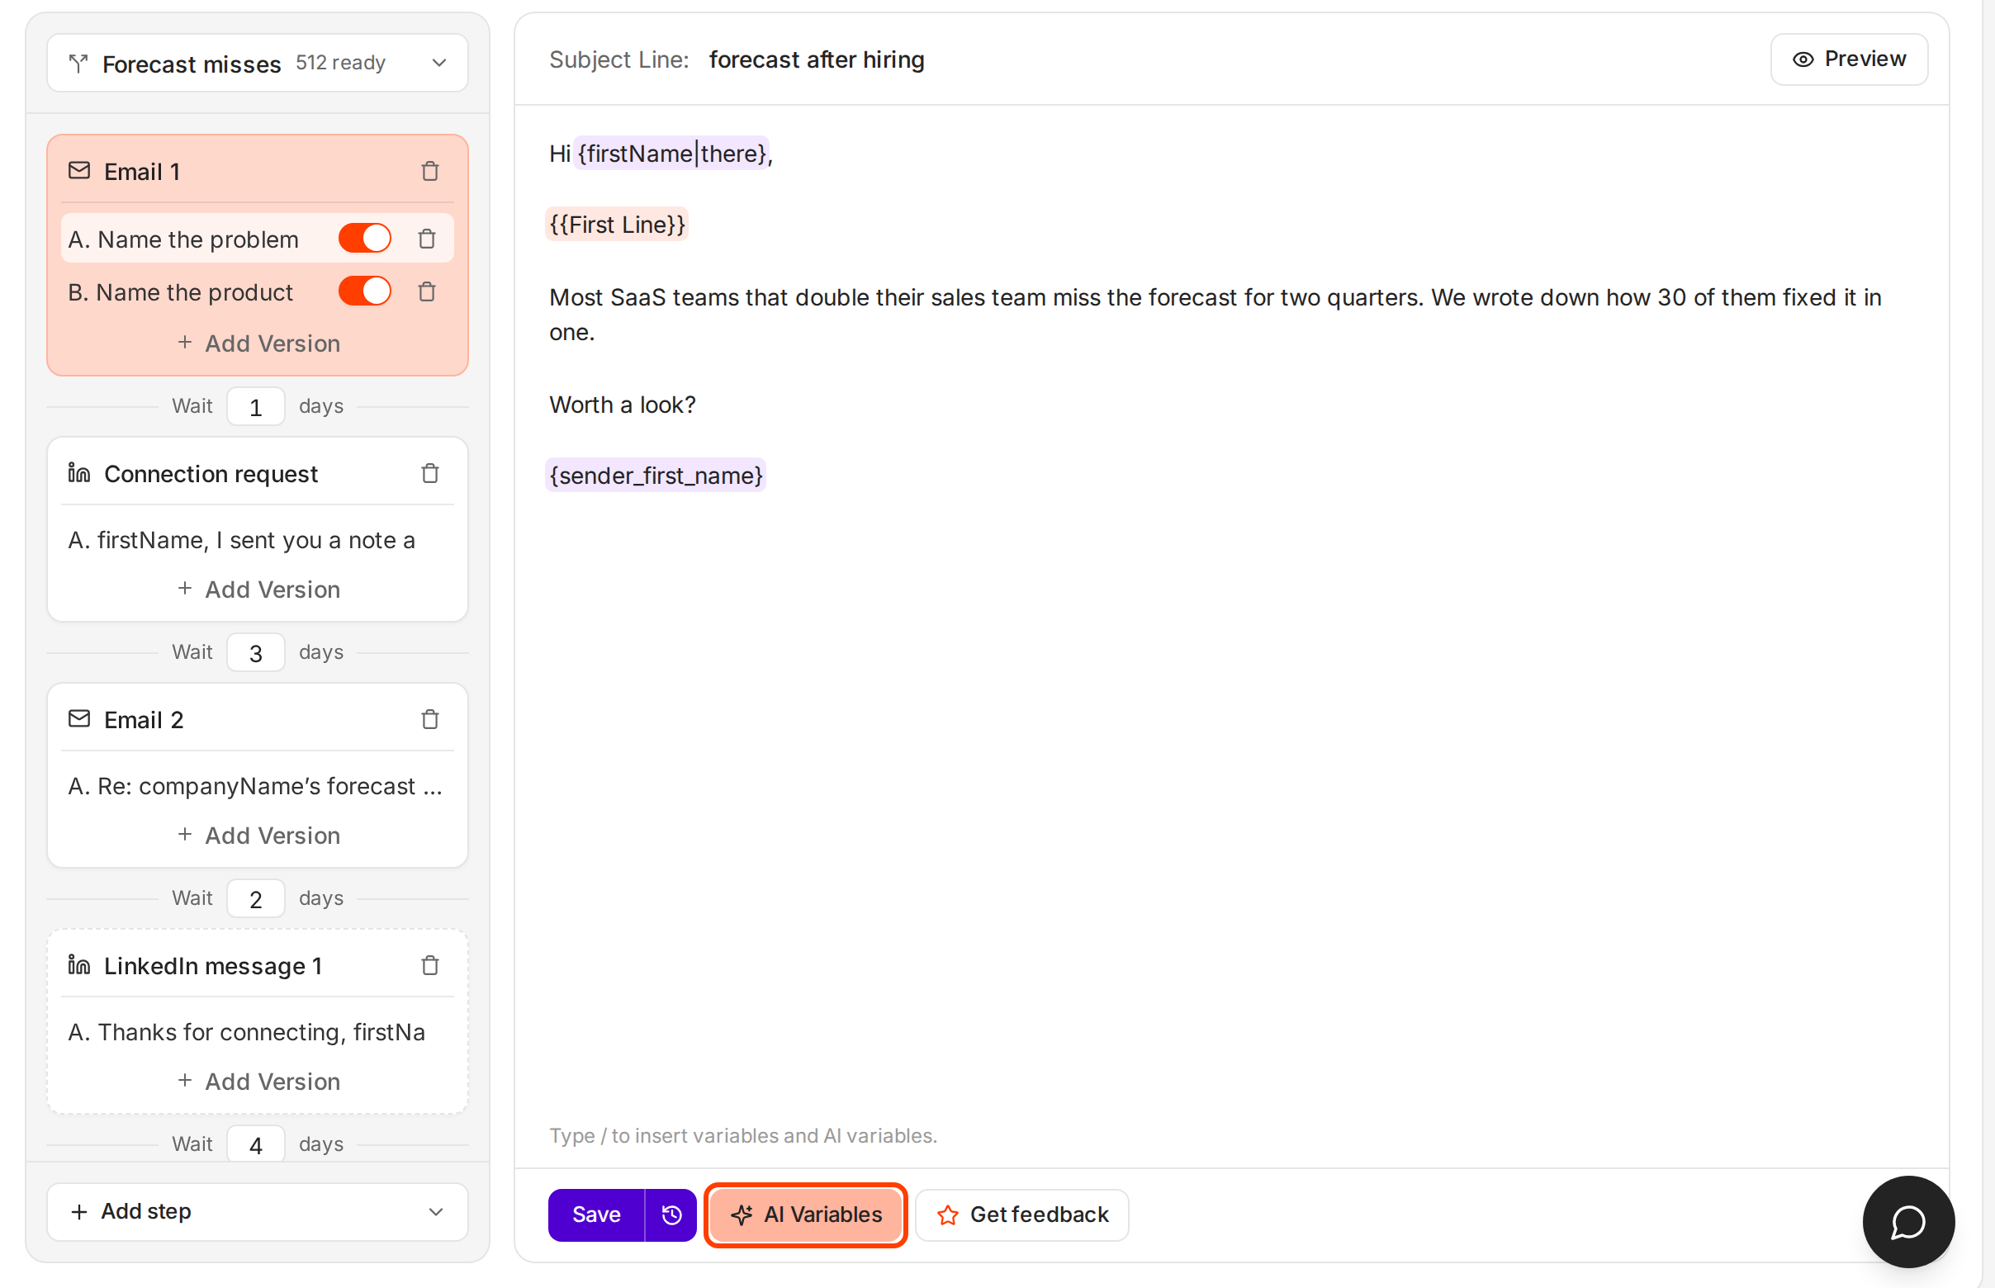Click the Email 2 envelope icon
Image resolution: width=1995 pixels, height=1288 pixels.
pos(79,718)
